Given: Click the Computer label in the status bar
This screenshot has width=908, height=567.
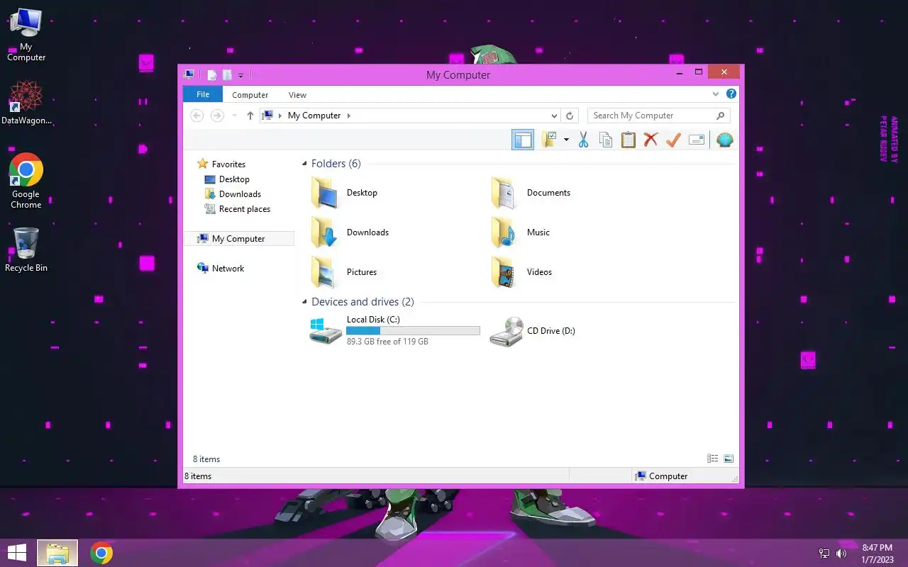Looking at the screenshot, I should (x=668, y=476).
